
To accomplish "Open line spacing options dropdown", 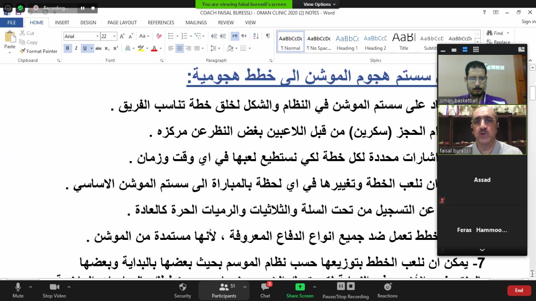I will pyautogui.click(x=215, y=49).
